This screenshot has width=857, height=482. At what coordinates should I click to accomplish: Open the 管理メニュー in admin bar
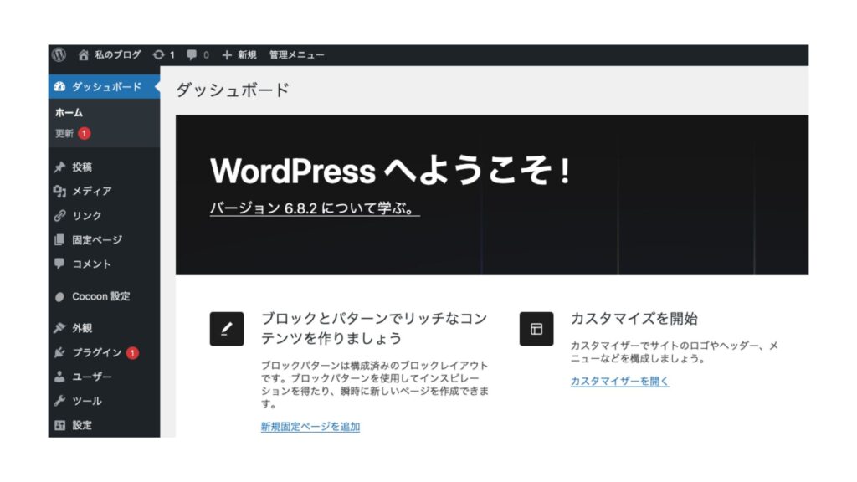(x=297, y=54)
